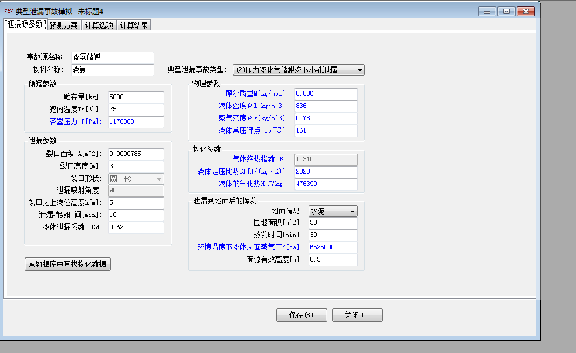Click the 液体的气化热H field
Screen dimensions: 576x353
(326, 184)
